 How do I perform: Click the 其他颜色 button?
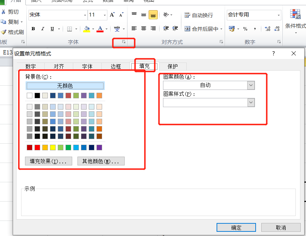101,161
